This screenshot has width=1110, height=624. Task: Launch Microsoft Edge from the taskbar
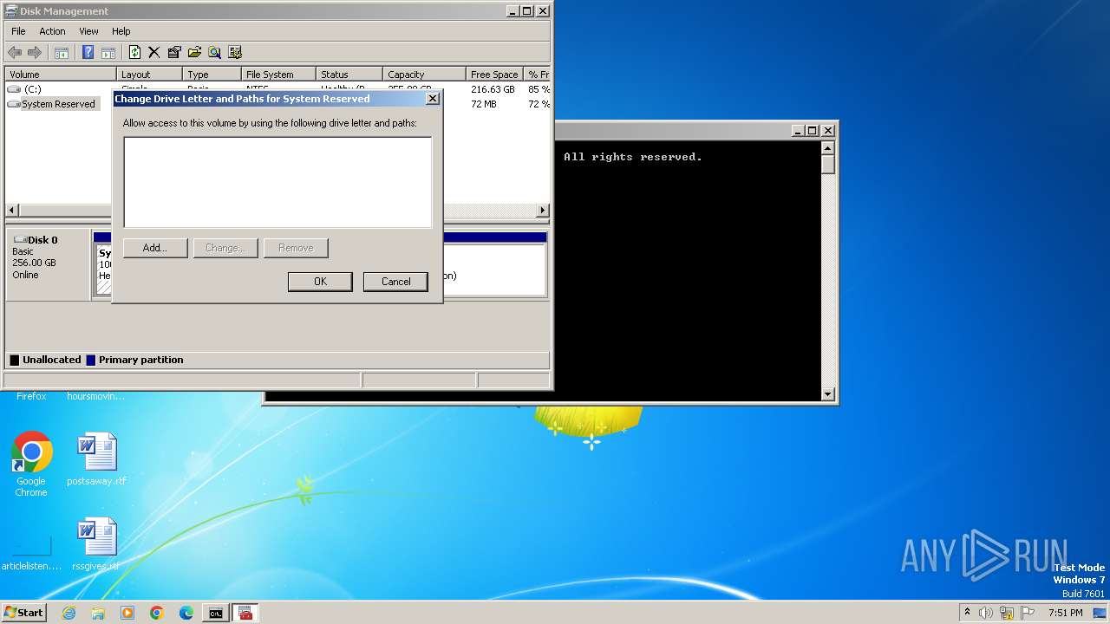click(x=186, y=613)
